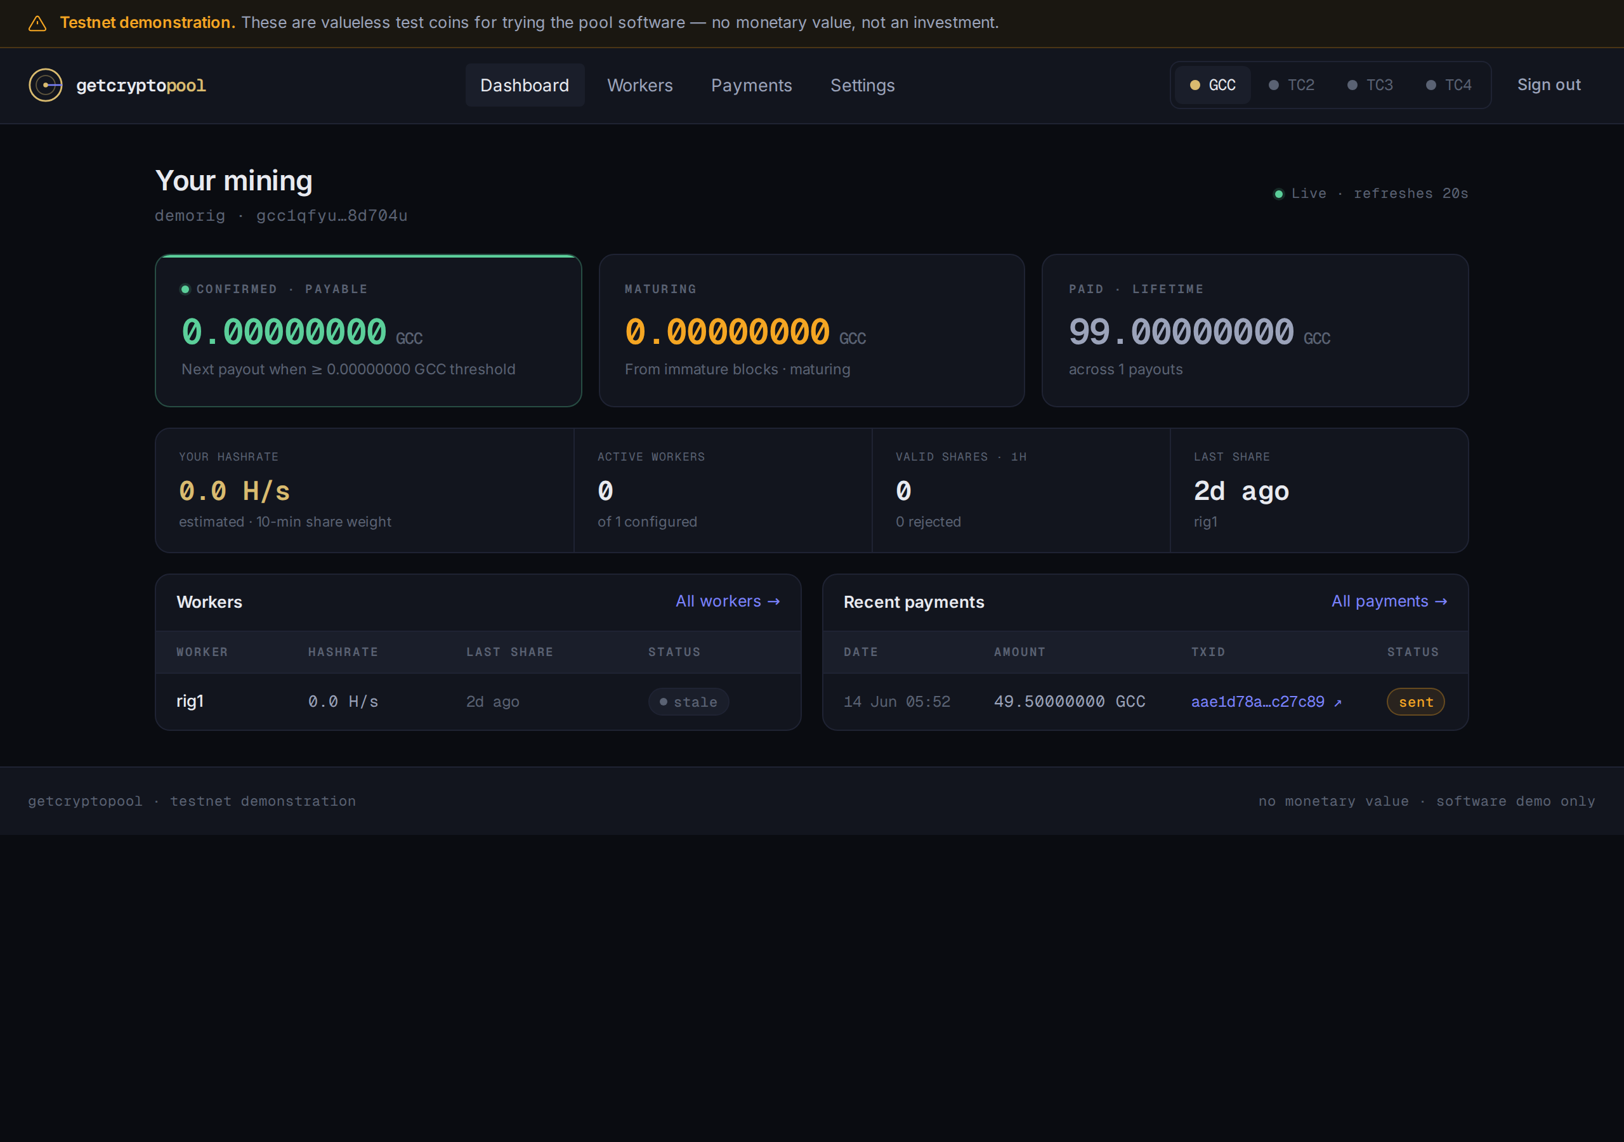
Task: Switch to the TC4 coin
Action: tap(1448, 85)
